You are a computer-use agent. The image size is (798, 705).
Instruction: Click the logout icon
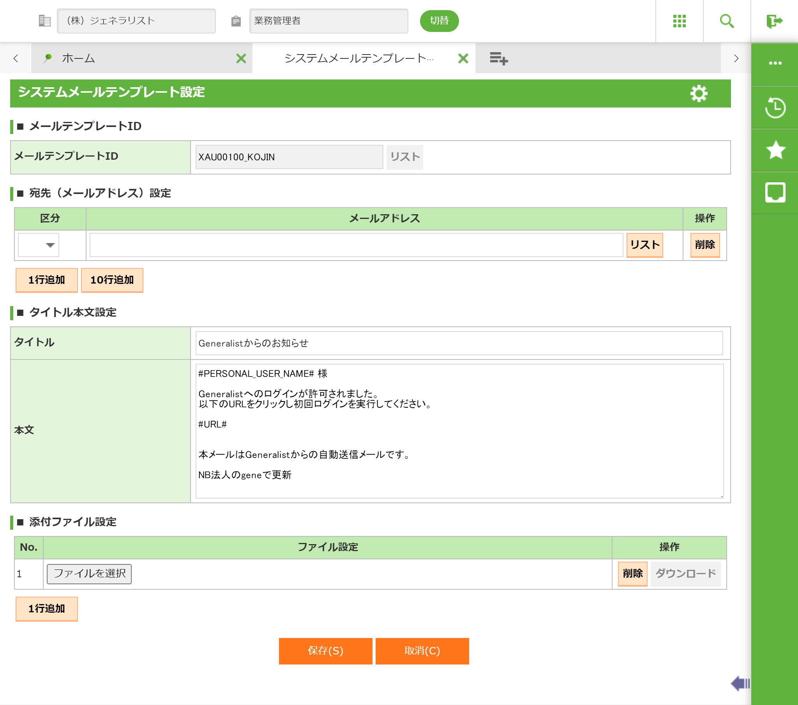(x=774, y=21)
